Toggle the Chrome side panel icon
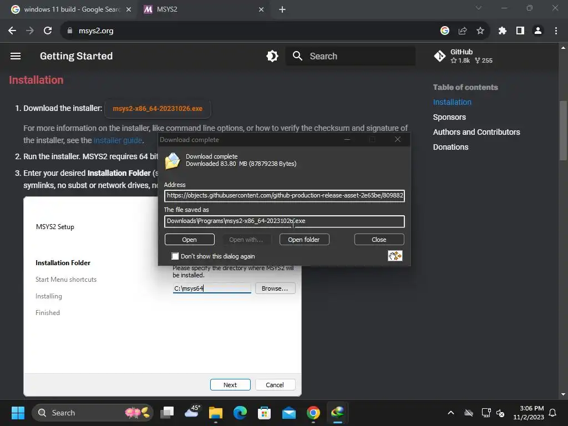Image resolution: width=568 pixels, height=426 pixels. [520, 31]
